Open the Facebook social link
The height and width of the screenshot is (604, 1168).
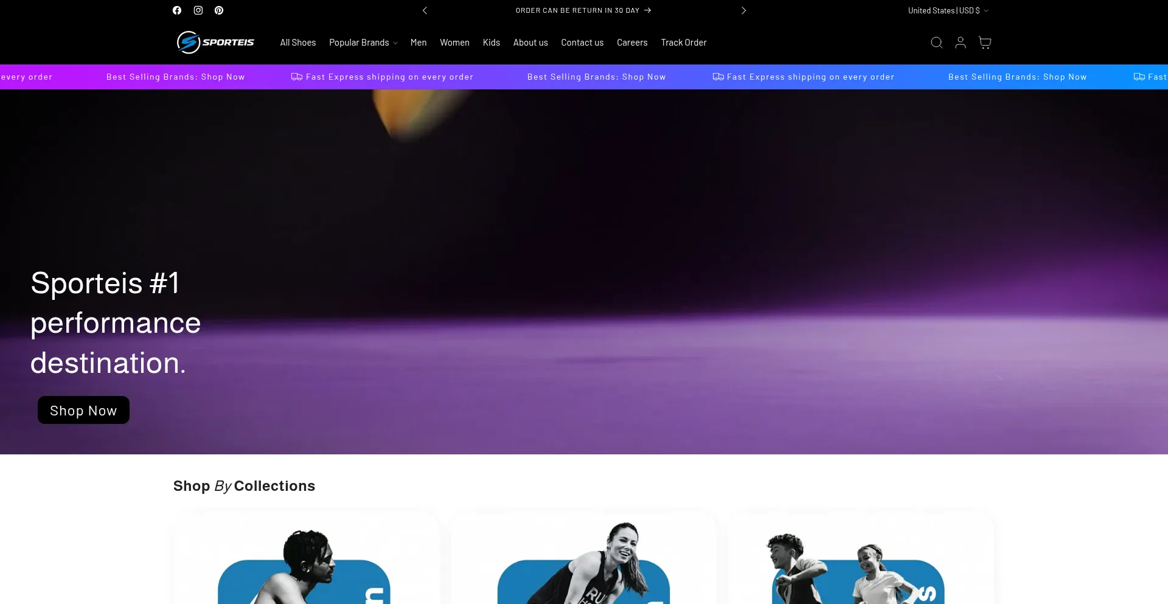177,10
